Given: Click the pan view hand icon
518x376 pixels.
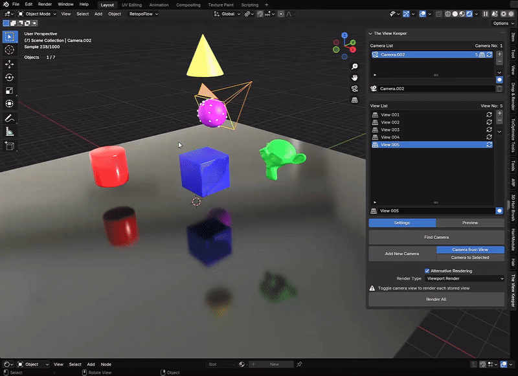Looking at the screenshot, I should pos(354,78).
